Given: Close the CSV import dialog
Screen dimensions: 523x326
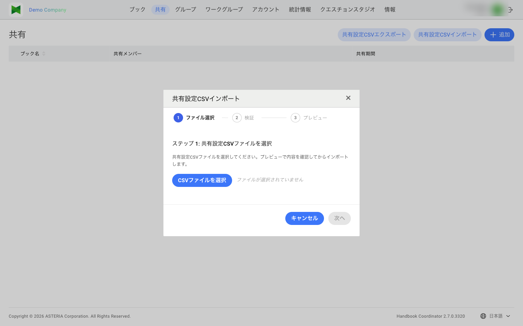Looking at the screenshot, I should coord(348,98).
